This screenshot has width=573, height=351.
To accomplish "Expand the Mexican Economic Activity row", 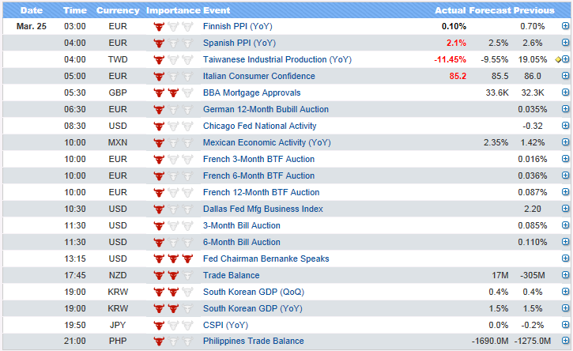I will (565, 142).
